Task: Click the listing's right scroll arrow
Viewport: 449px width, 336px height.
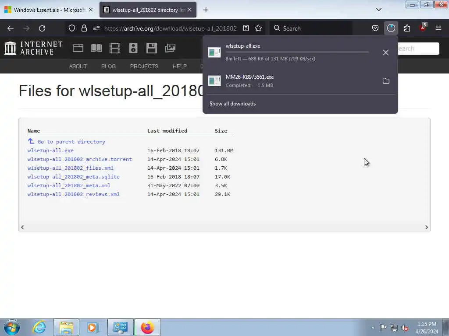Action: coord(426,227)
